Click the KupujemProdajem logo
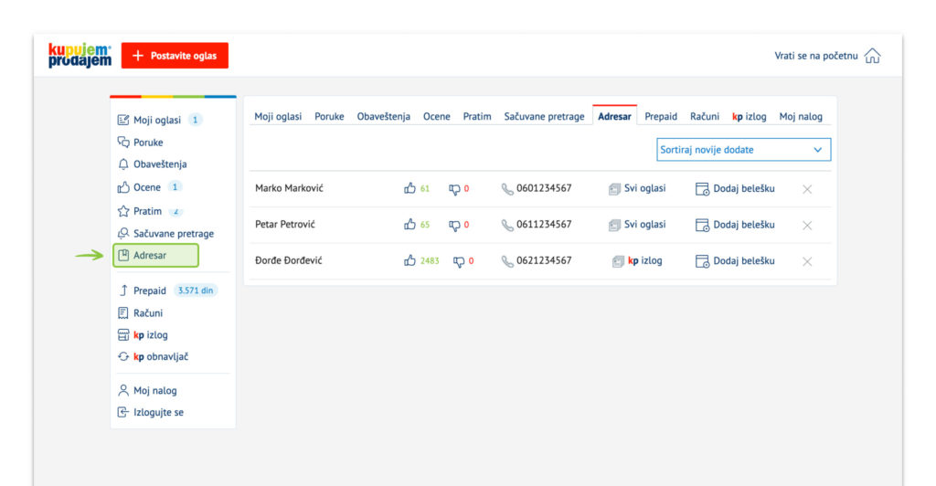This screenshot has height=486, width=936. [80, 56]
